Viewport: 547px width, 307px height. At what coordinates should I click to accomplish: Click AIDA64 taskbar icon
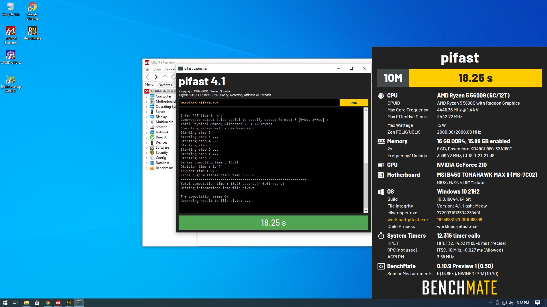coord(58,303)
